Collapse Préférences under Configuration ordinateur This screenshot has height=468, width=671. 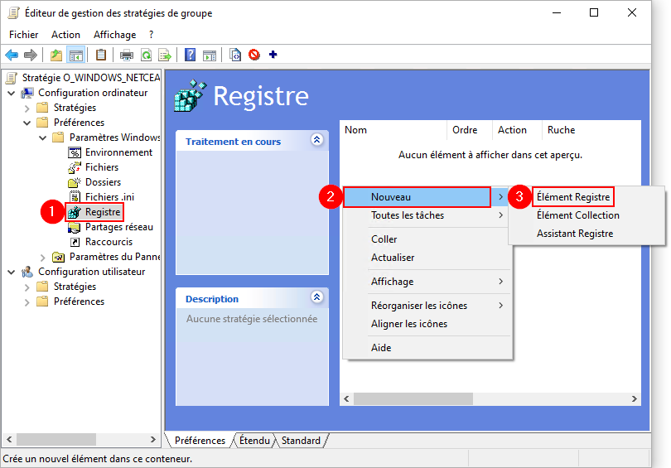[x=27, y=123]
